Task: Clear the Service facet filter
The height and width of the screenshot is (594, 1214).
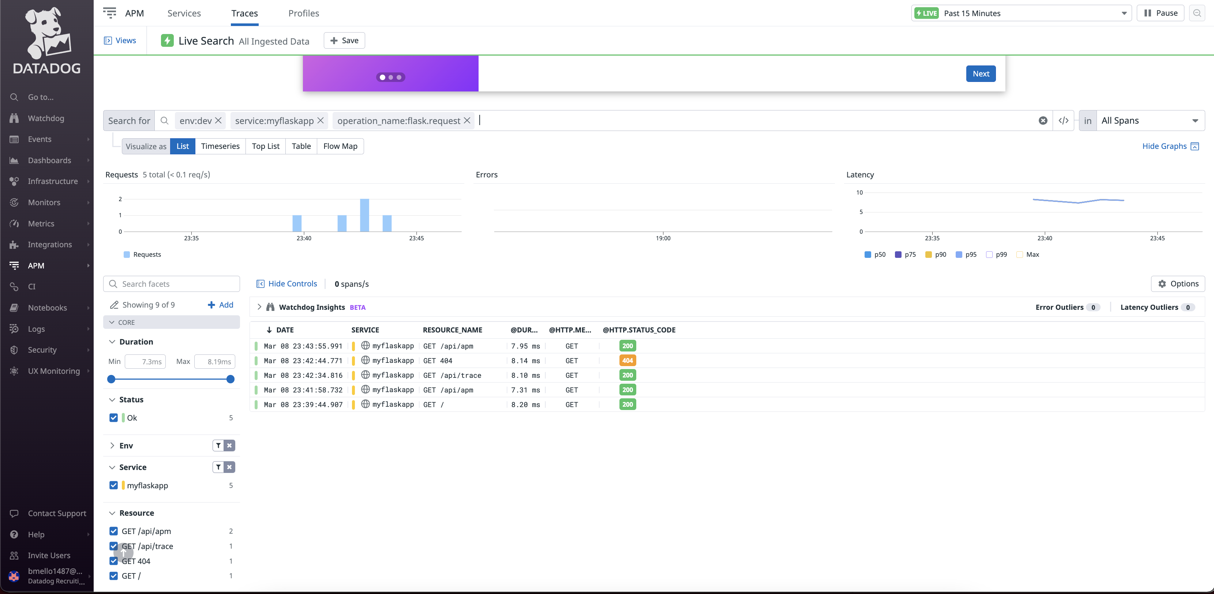Action: tap(229, 467)
